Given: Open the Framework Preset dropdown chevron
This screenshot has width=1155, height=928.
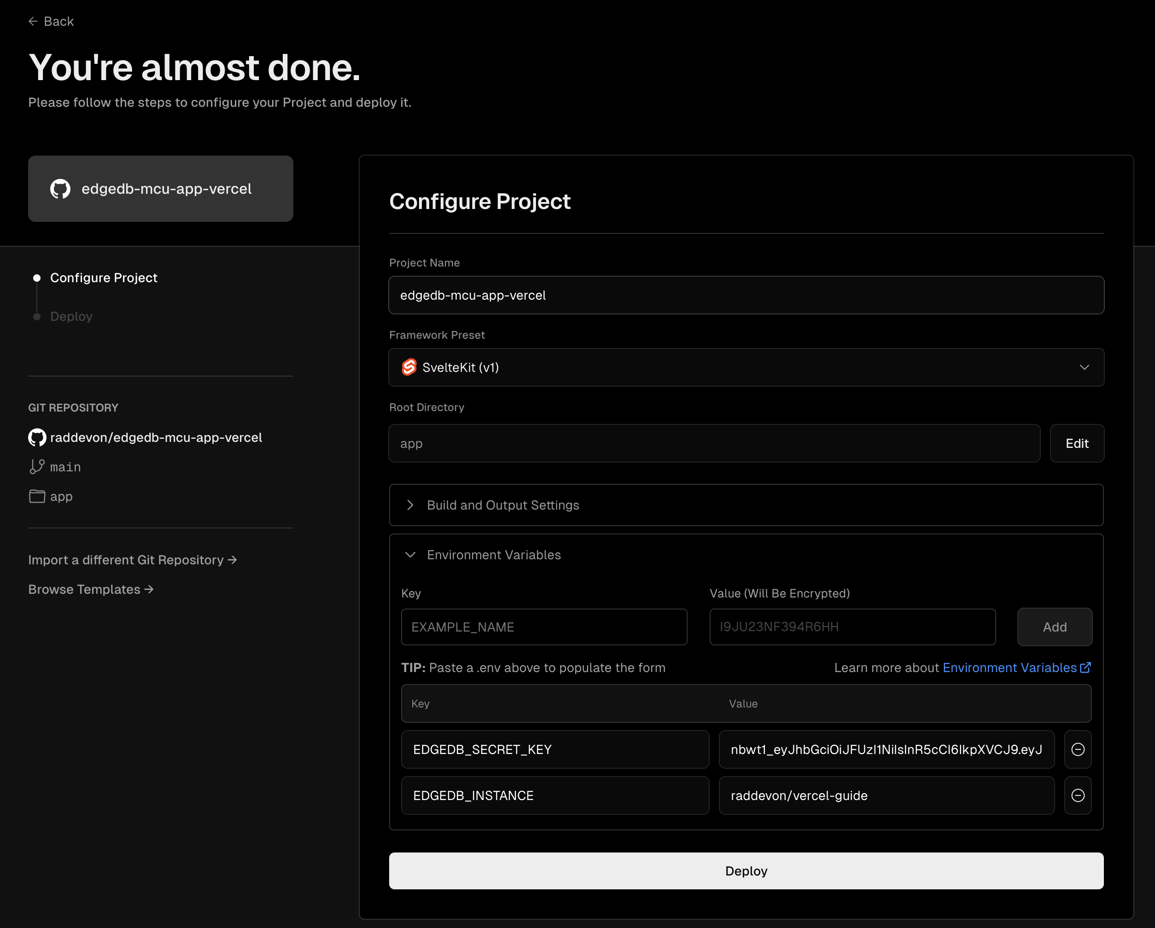Looking at the screenshot, I should tap(1084, 367).
